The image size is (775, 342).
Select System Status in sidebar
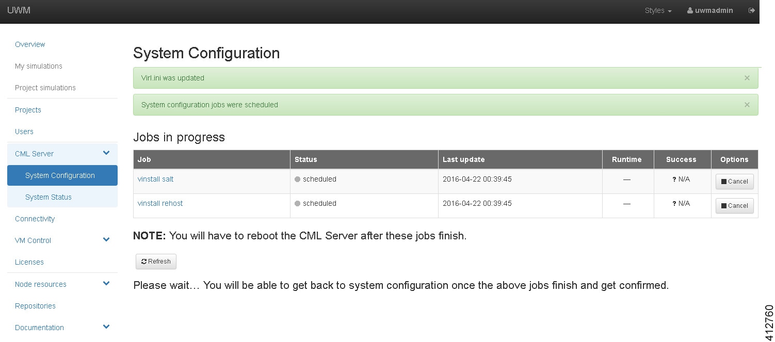click(49, 197)
